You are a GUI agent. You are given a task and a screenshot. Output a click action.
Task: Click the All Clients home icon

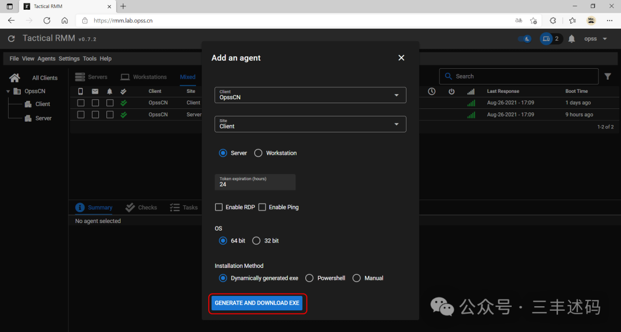14,77
